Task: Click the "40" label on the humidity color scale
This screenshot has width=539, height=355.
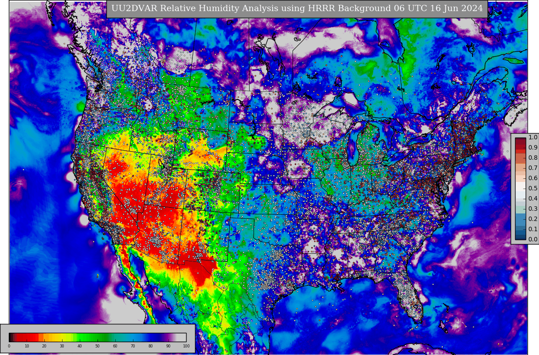Action: point(80,346)
